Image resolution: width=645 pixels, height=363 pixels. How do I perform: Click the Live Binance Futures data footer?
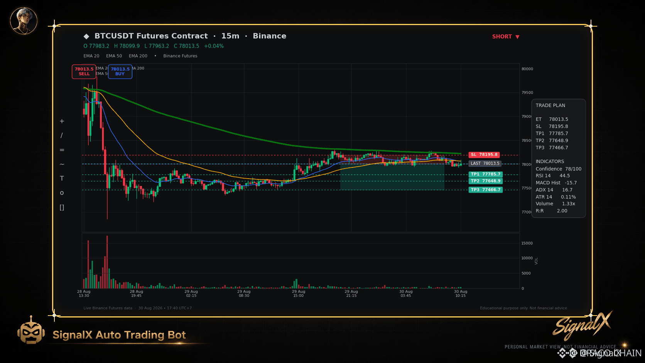point(108,308)
